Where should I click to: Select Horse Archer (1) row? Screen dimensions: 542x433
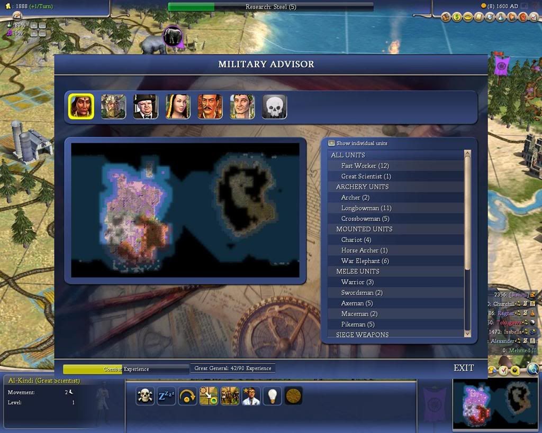point(396,251)
